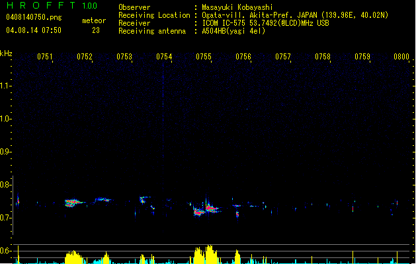This screenshot has height=264, width=416.
Task: Click the bright meteor echo near 0752
Action: coord(74,203)
